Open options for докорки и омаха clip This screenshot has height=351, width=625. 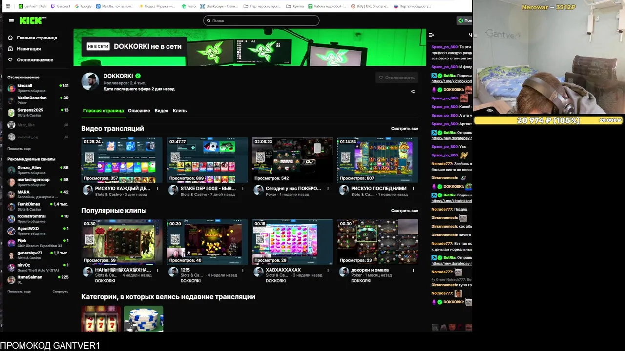tap(413, 270)
